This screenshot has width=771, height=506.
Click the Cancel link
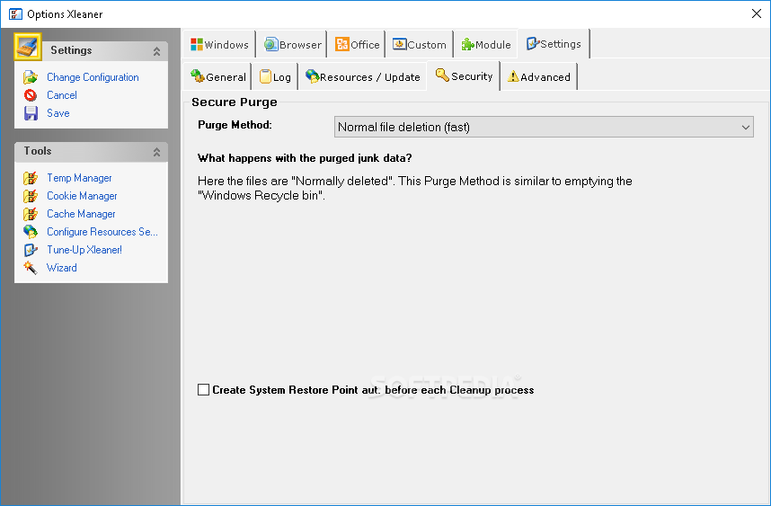coord(62,95)
